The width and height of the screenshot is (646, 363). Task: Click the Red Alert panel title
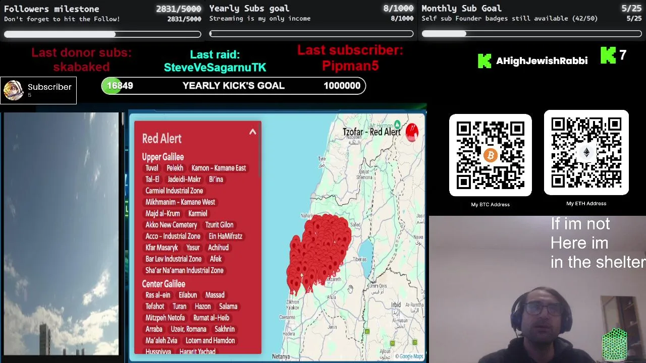point(161,138)
